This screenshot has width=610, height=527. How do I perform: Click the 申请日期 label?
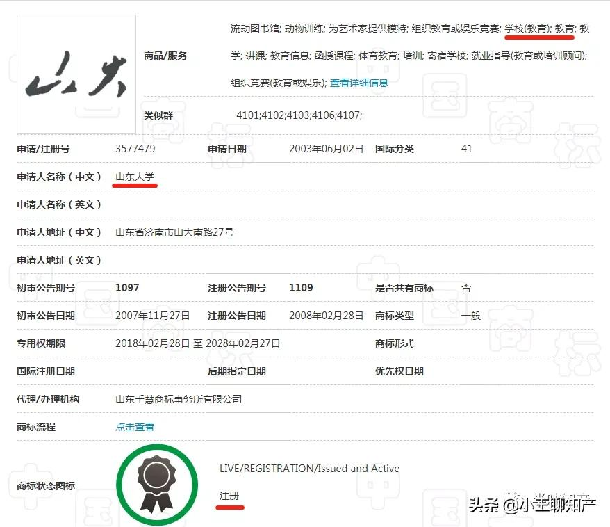[x=226, y=149]
